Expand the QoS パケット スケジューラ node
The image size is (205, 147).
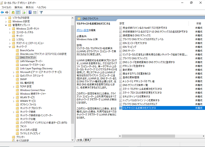[14, 76]
